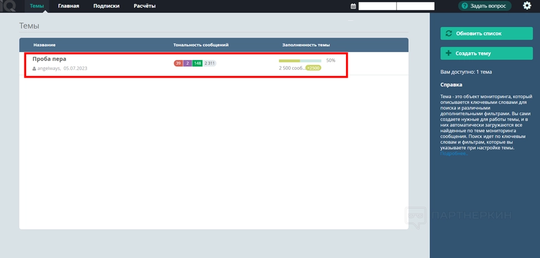
Task: Click the Тональность сообщений column header
Action: (201, 45)
